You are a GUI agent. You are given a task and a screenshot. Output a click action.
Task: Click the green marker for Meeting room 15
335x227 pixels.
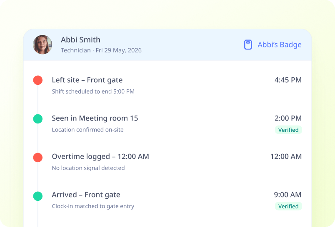[38, 119]
